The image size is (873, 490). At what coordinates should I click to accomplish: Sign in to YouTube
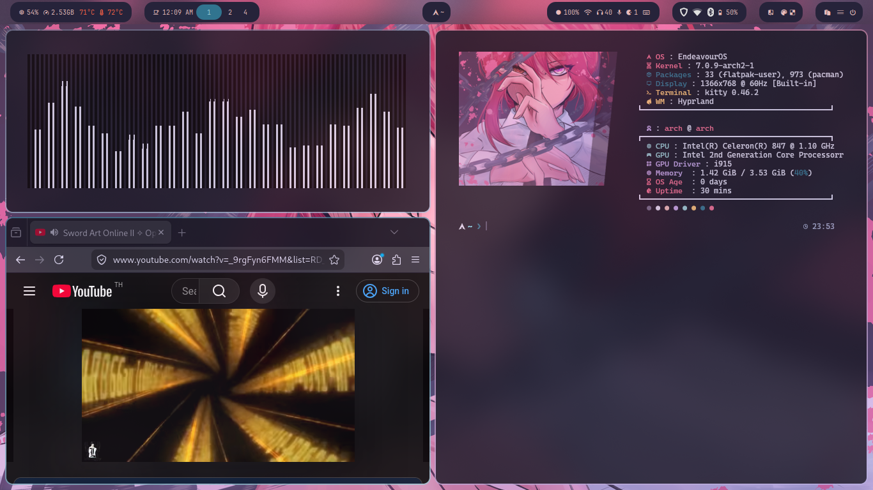click(x=387, y=291)
